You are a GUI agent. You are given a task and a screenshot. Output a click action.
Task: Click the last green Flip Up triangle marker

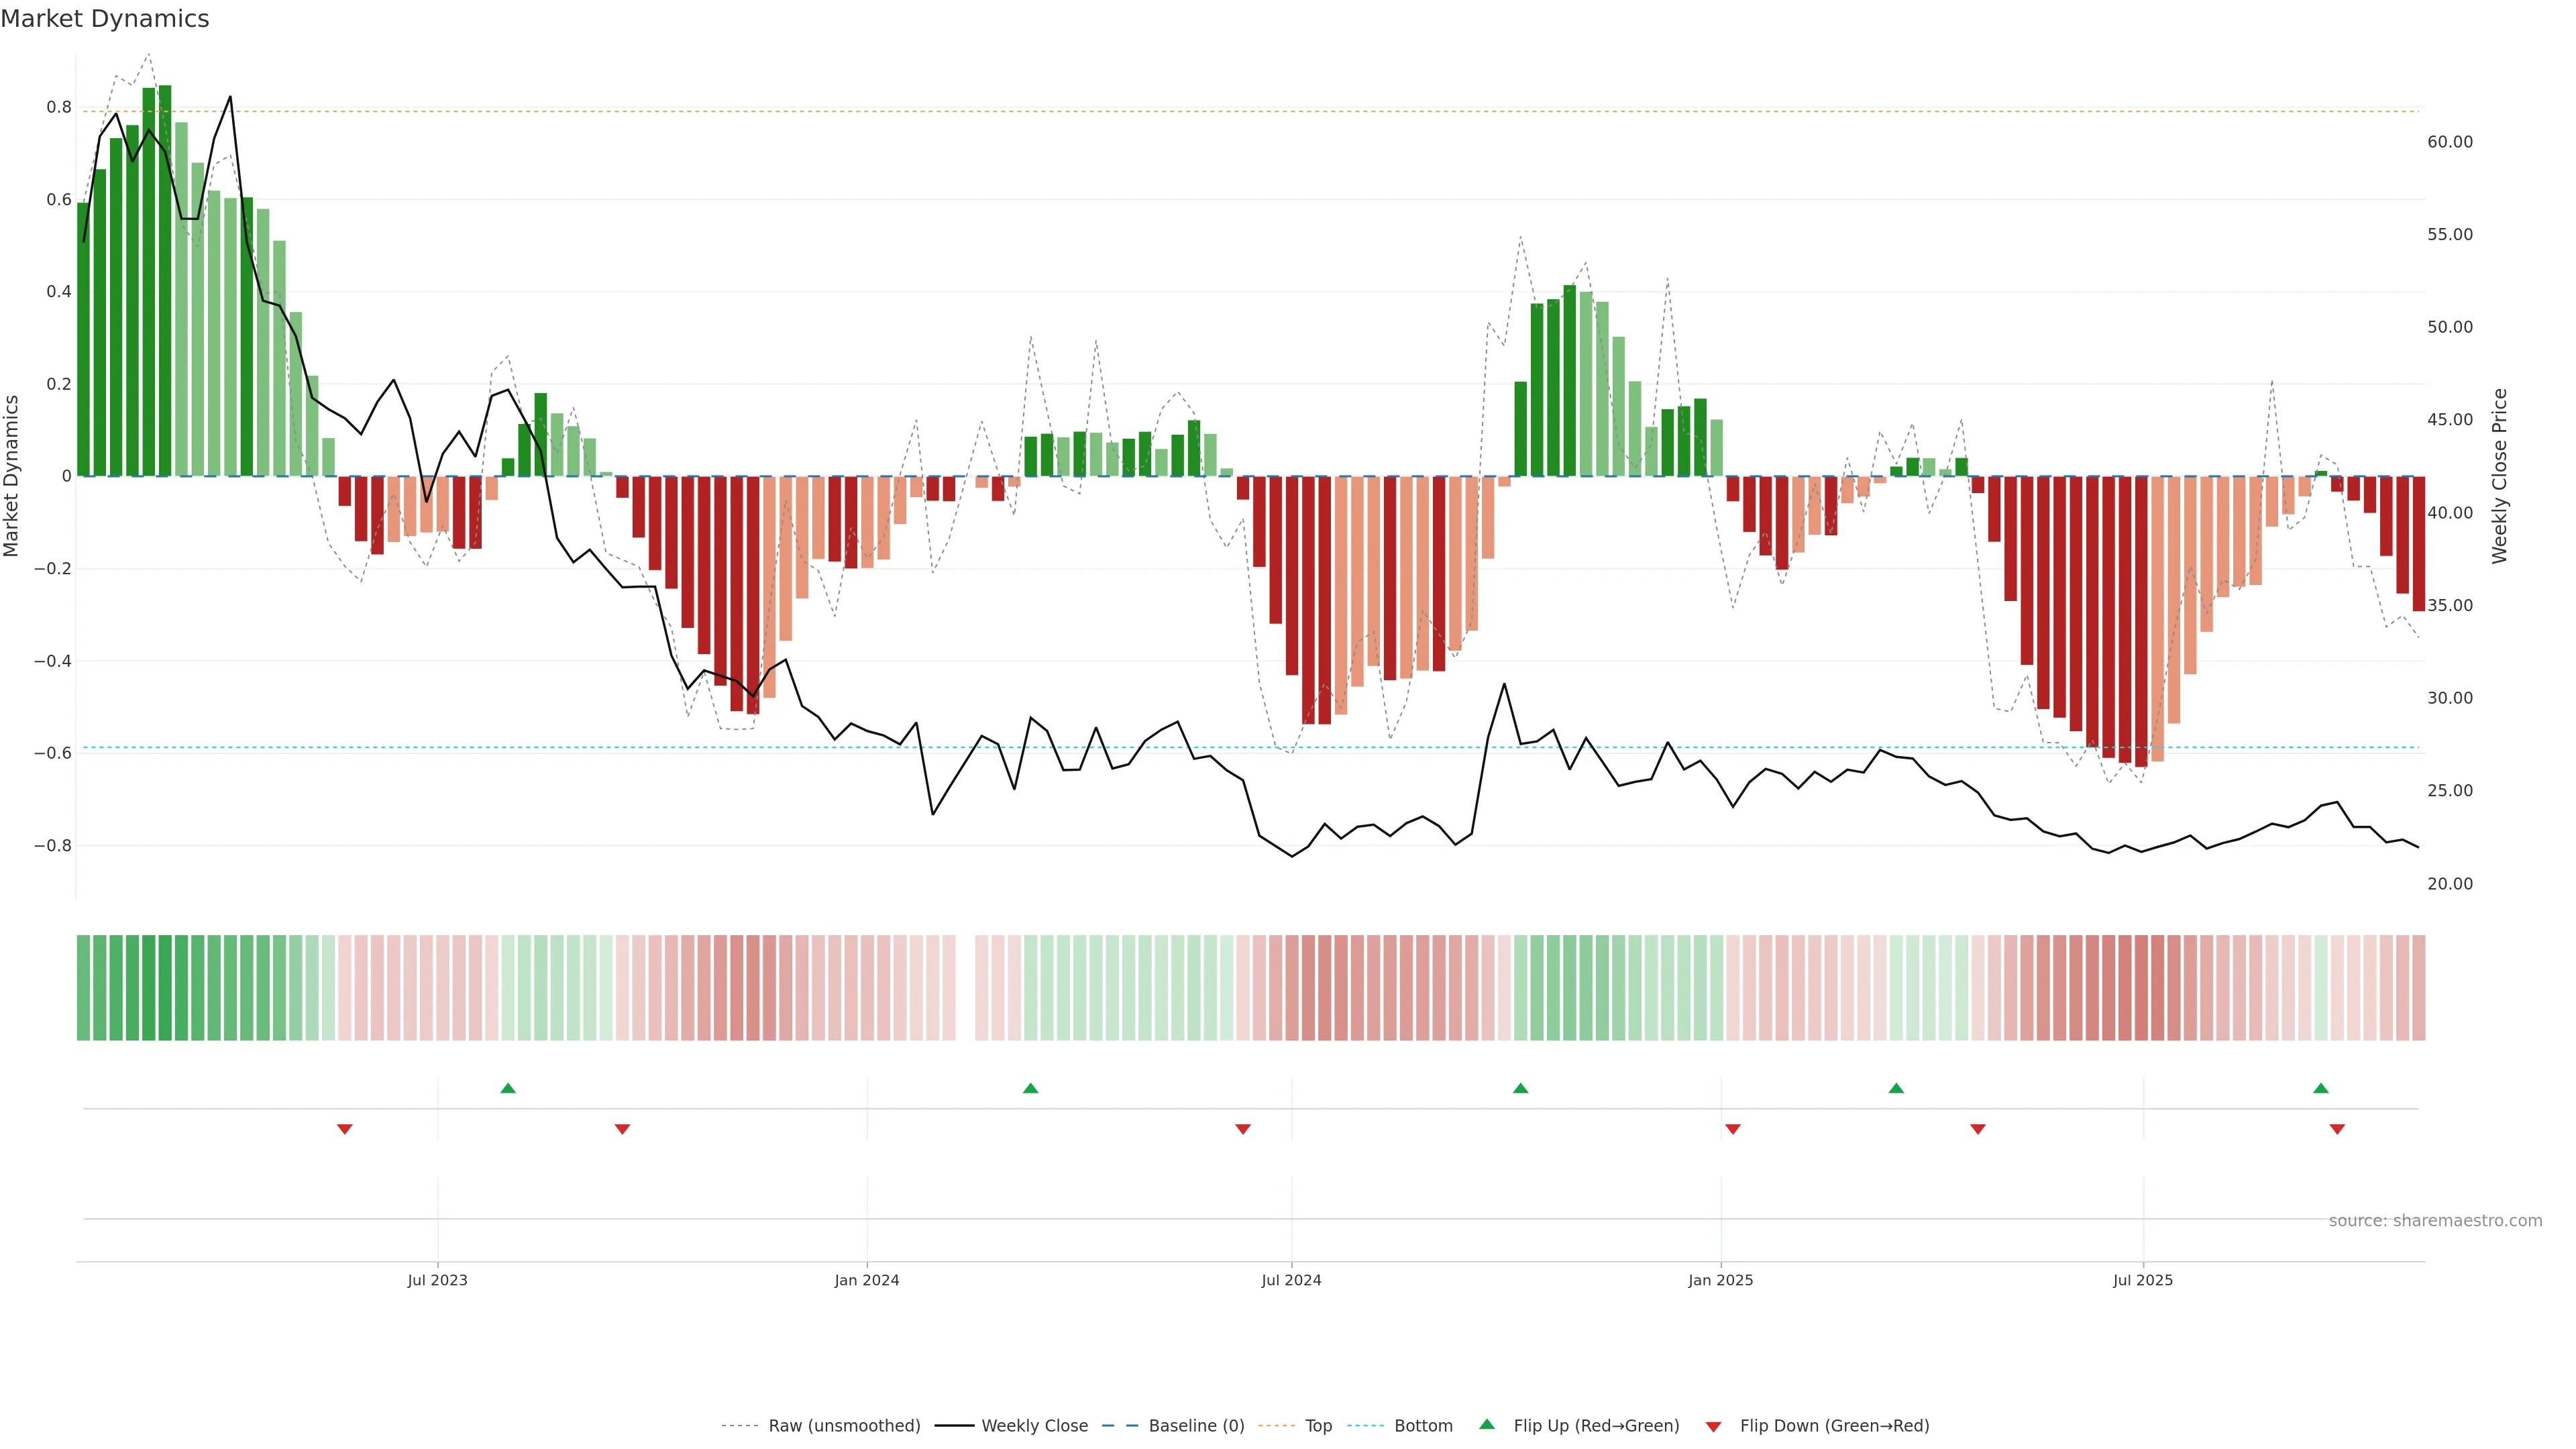click(x=2321, y=1088)
